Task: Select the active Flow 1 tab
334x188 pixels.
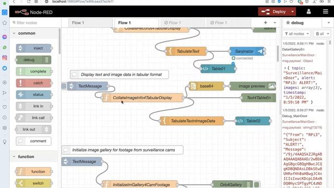Action: point(137,22)
